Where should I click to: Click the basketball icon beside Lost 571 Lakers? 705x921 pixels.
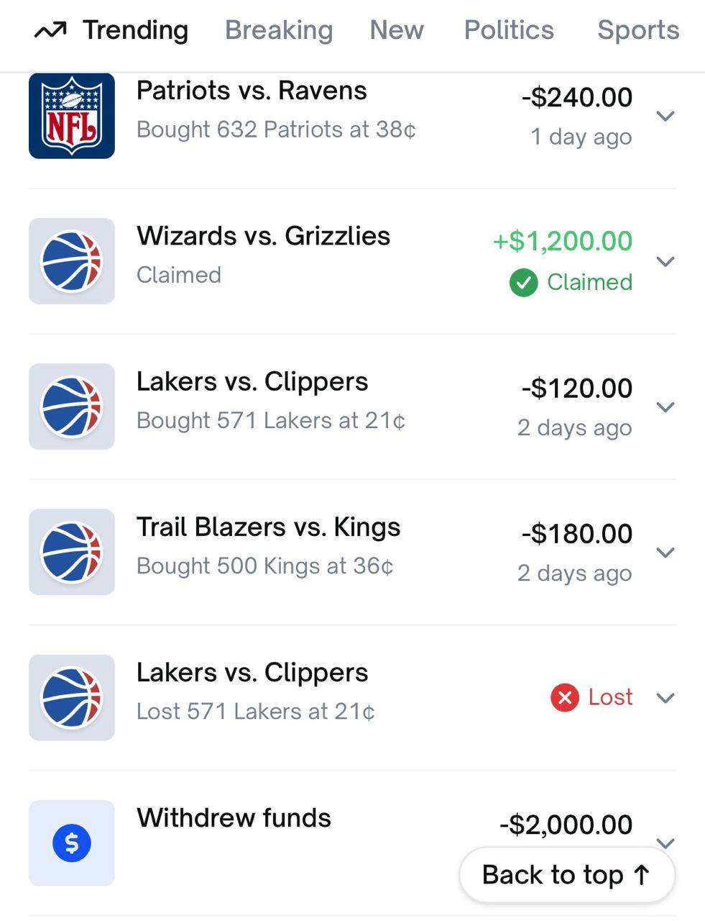pyautogui.click(x=72, y=697)
